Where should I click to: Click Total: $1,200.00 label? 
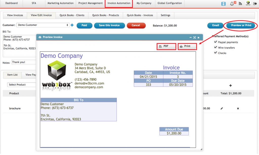coord(231,93)
